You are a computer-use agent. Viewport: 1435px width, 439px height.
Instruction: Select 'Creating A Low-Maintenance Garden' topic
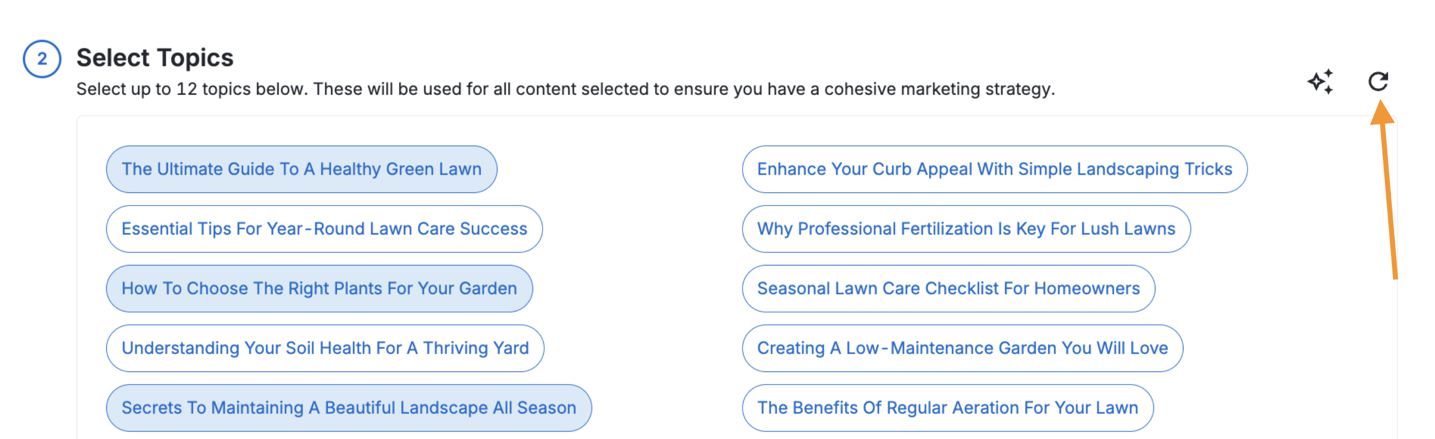[962, 348]
